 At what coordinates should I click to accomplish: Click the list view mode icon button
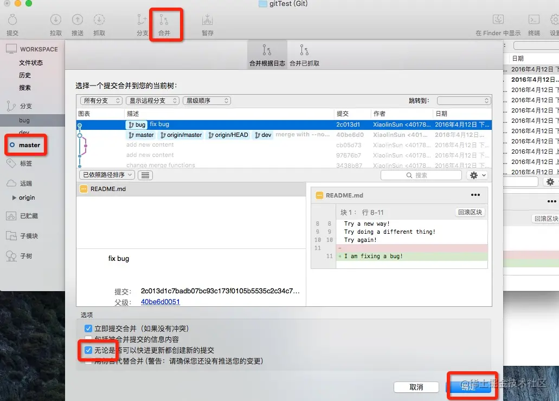[x=145, y=175]
